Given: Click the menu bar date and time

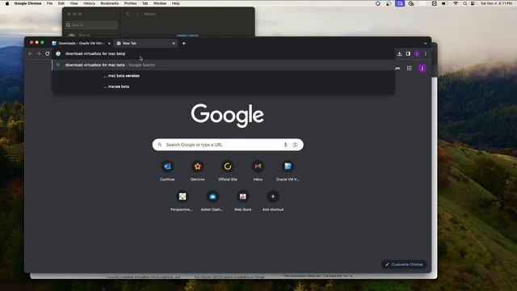Looking at the screenshot, I should (497, 3).
